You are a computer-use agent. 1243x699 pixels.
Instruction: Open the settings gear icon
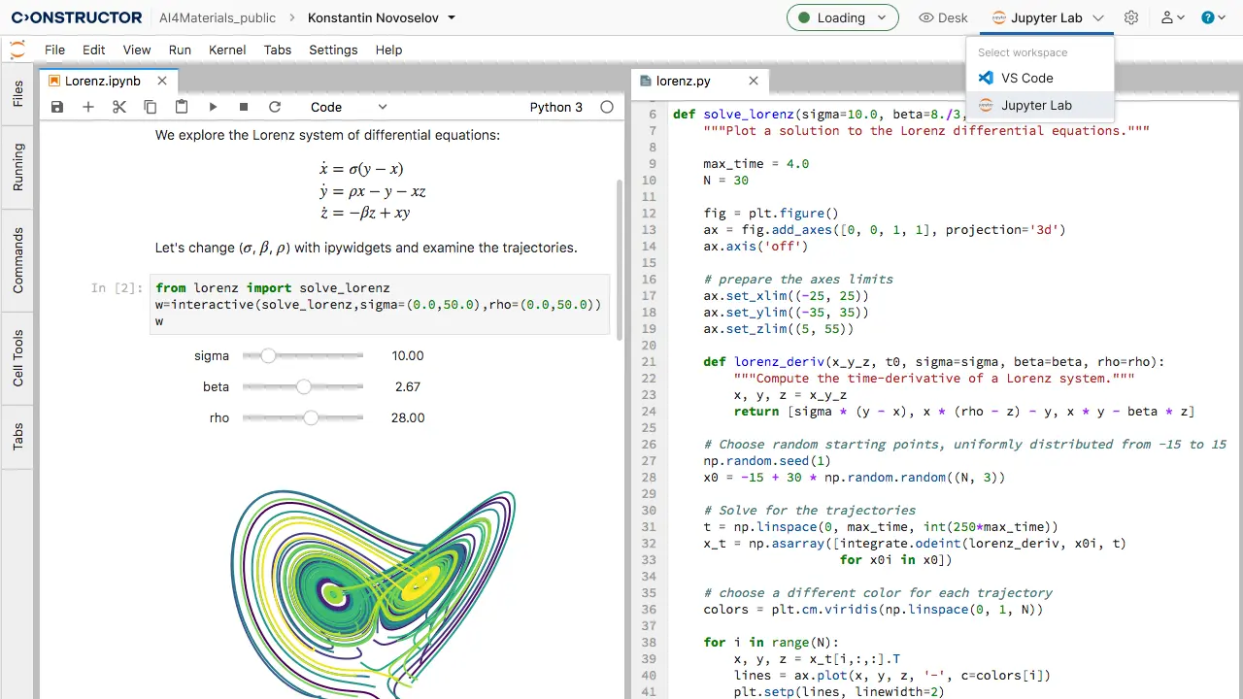pyautogui.click(x=1131, y=17)
